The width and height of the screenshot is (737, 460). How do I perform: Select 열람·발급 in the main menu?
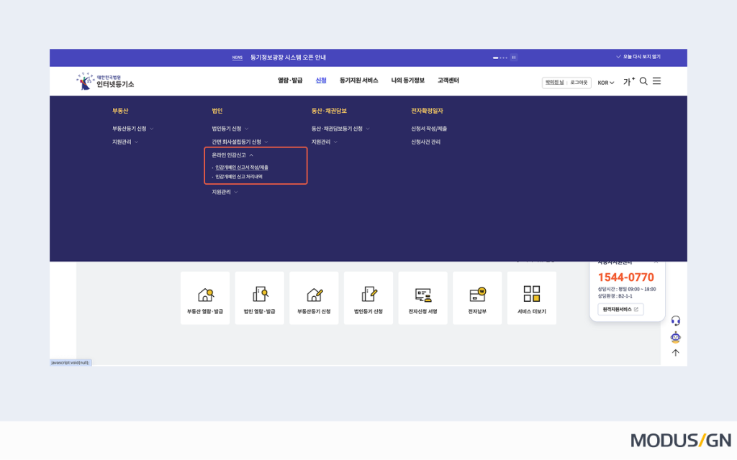pyautogui.click(x=290, y=80)
